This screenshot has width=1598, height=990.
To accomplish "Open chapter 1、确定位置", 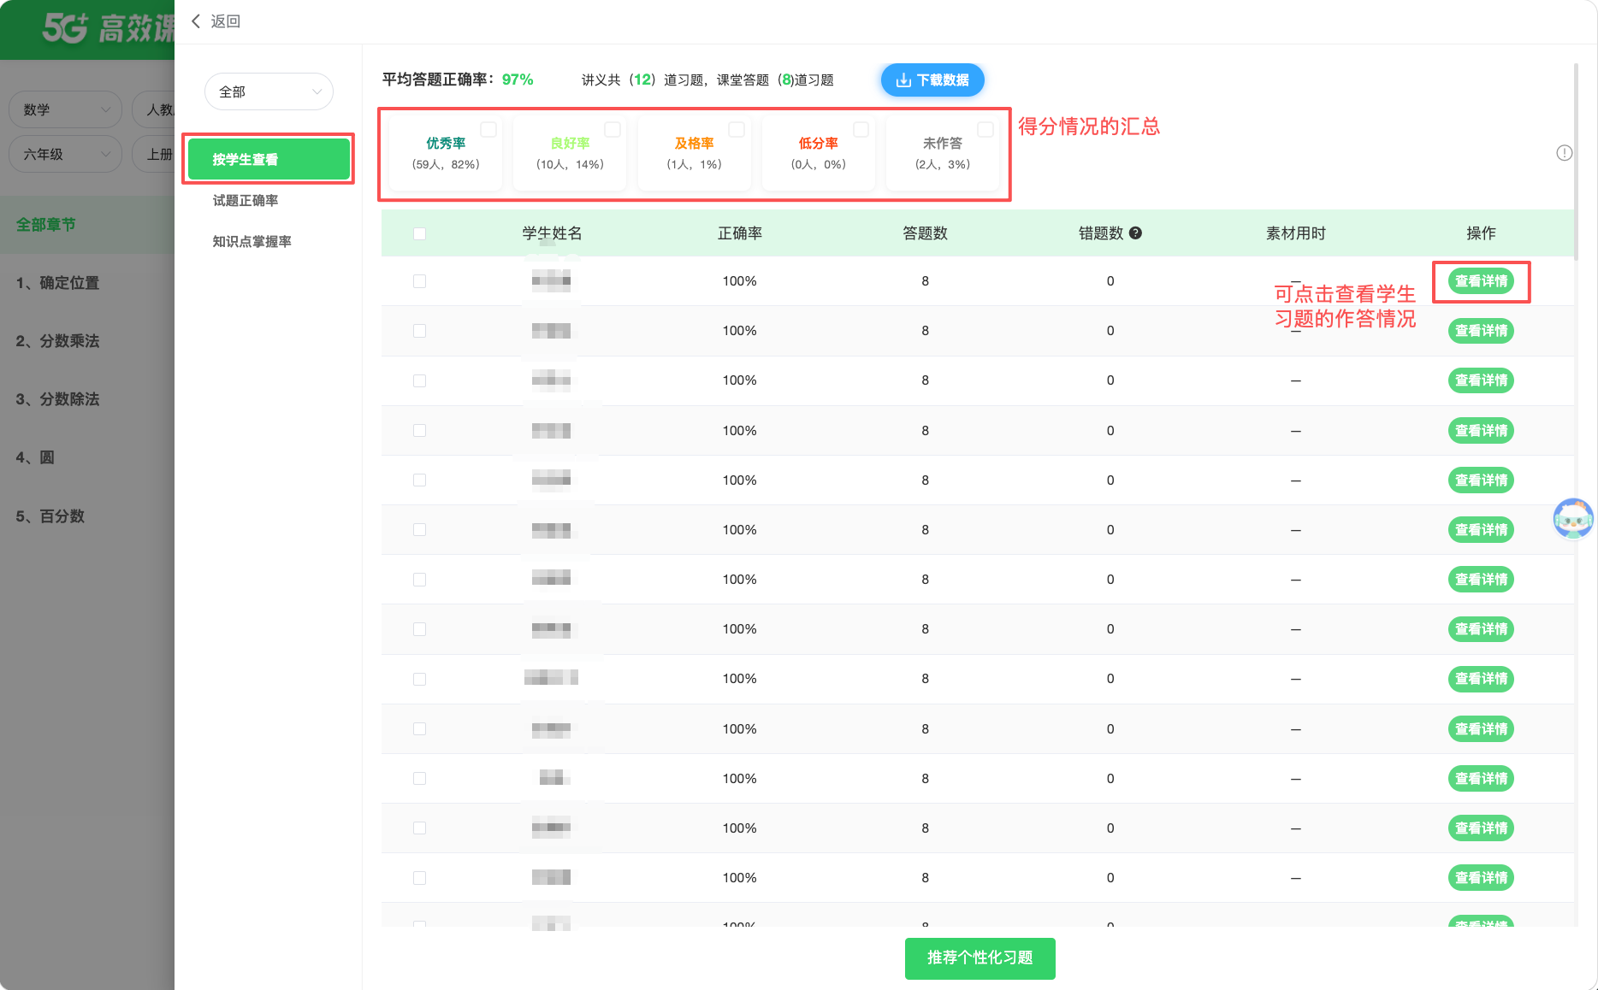I will [x=87, y=283].
